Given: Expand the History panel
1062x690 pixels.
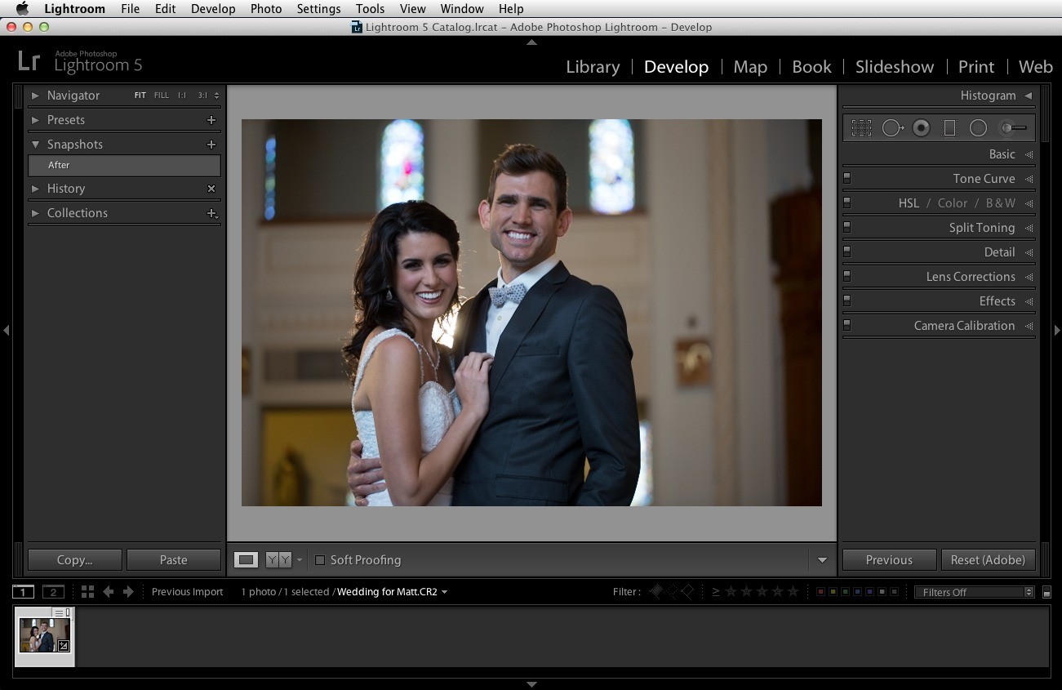Looking at the screenshot, I should click(35, 189).
